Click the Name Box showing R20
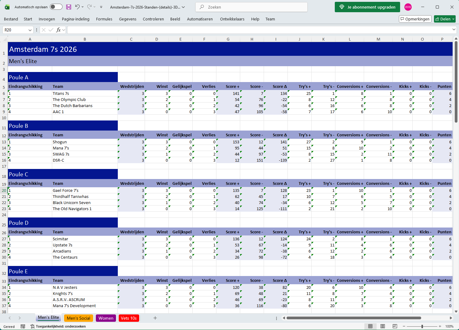The image size is (459, 330). 15,30
